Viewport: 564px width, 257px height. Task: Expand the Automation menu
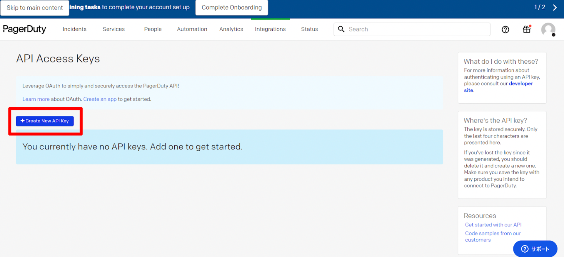click(192, 29)
